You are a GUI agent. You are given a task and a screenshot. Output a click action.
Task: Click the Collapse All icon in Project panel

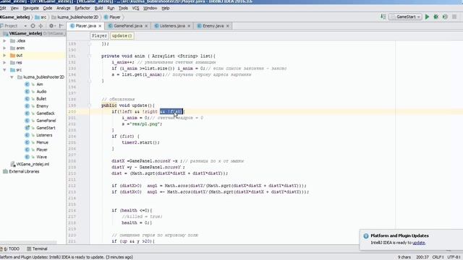pyautogui.click(x=41, y=26)
